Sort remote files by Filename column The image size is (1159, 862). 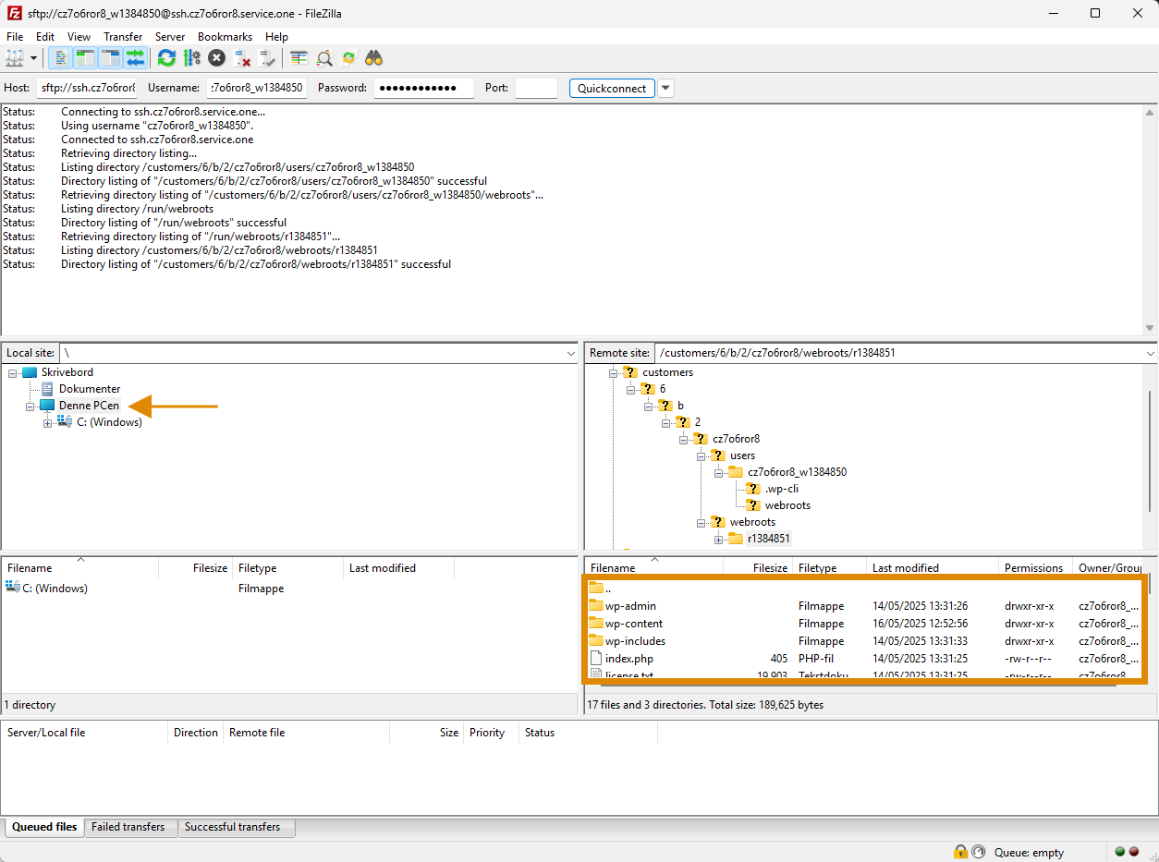tap(654, 568)
